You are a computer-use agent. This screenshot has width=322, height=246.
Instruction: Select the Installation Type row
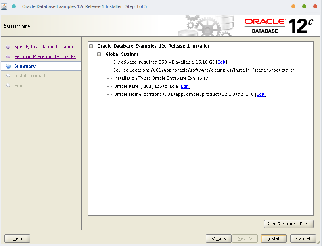pyautogui.click(x=161, y=78)
